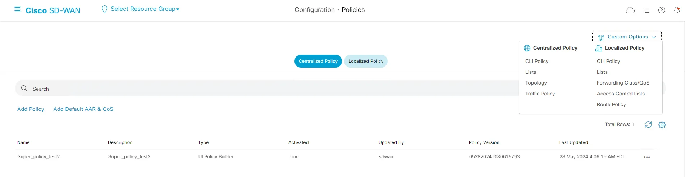Select Forwarding Class/QoS option
The height and width of the screenshot is (177, 685).
click(x=623, y=83)
